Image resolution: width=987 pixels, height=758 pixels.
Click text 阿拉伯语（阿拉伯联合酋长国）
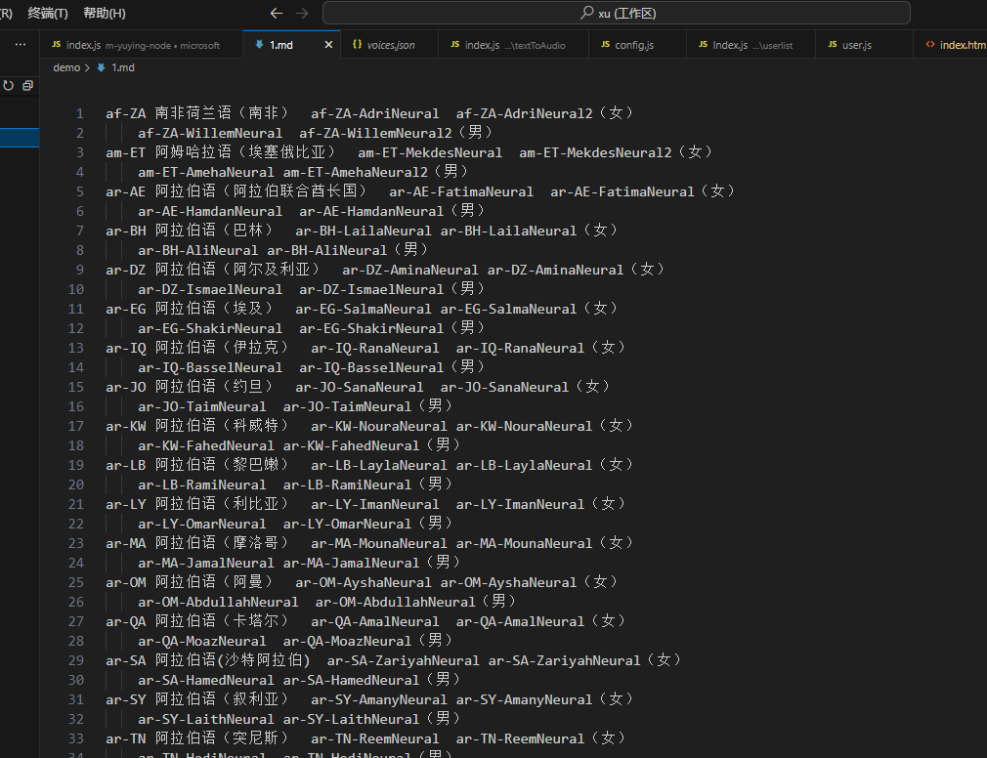point(261,191)
